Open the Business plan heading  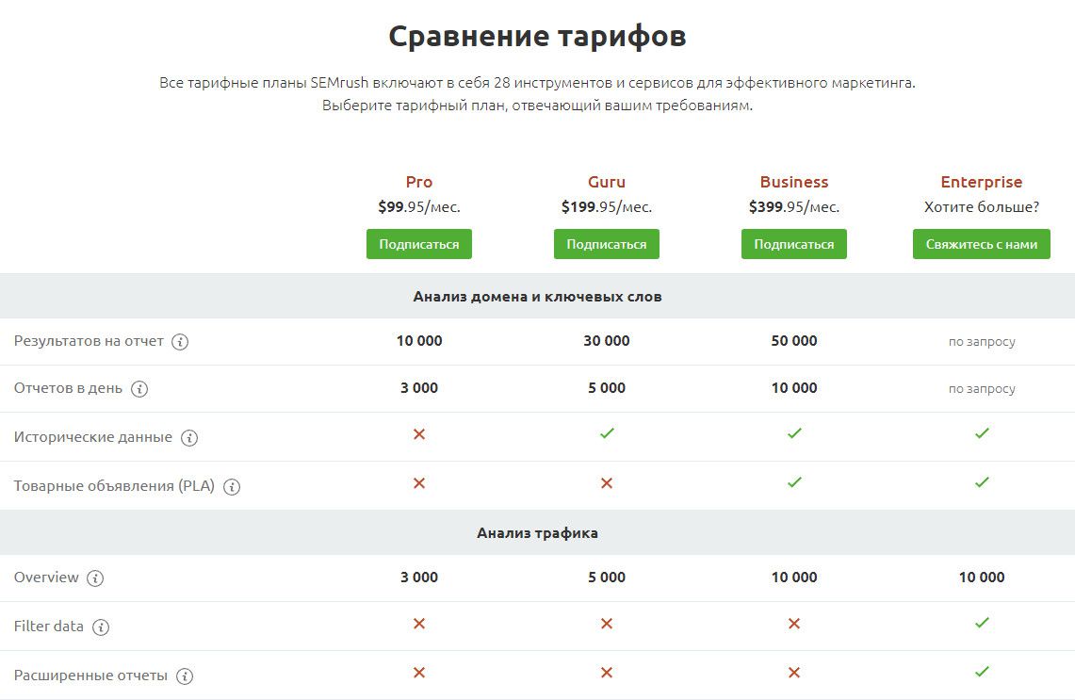[x=794, y=182]
